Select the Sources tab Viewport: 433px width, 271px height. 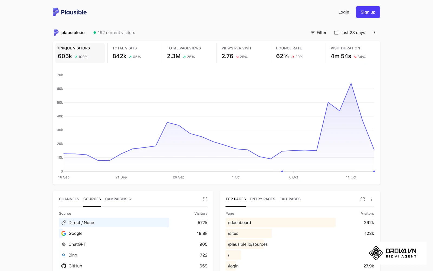click(92, 199)
